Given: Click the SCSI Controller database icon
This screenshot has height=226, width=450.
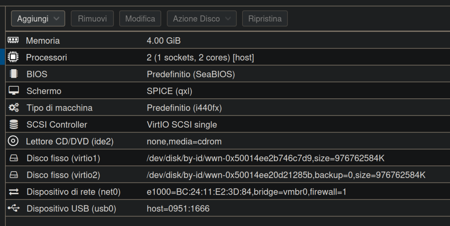Looking at the screenshot, I should pyautogui.click(x=14, y=124).
